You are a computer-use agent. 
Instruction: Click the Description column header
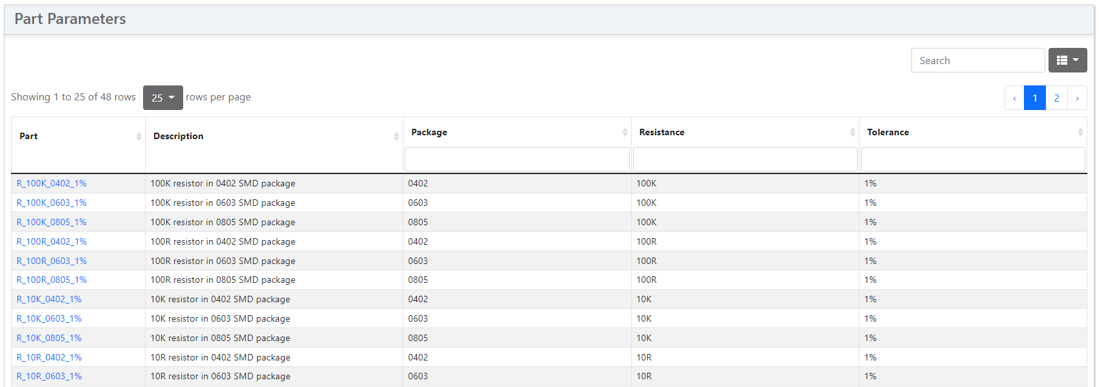[179, 136]
